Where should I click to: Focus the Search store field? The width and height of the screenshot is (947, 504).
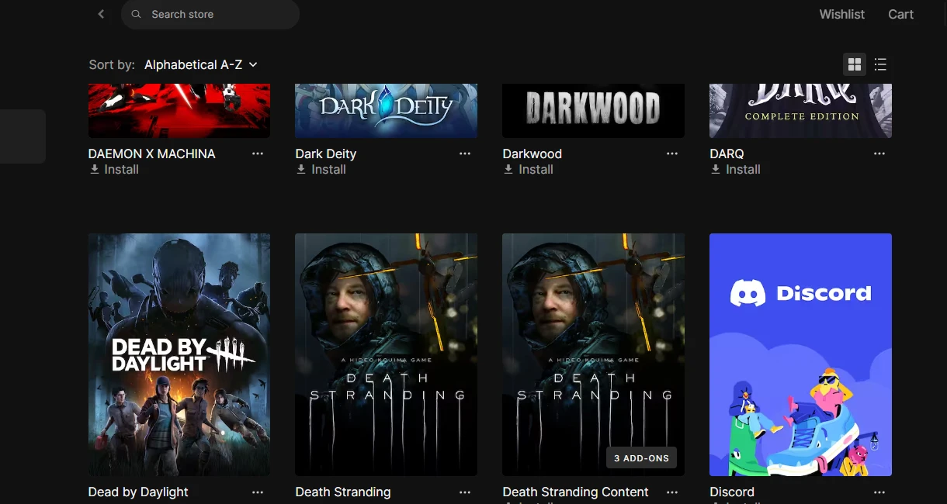click(210, 14)
